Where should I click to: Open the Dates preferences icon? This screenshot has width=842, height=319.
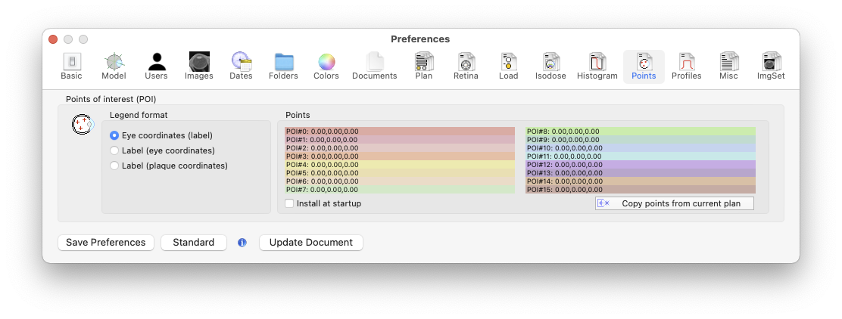click(241, 67)
